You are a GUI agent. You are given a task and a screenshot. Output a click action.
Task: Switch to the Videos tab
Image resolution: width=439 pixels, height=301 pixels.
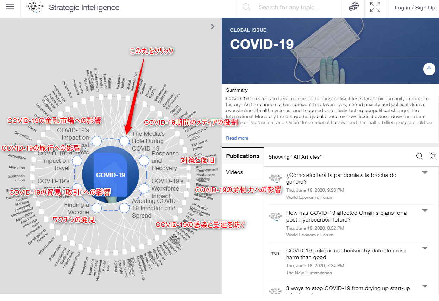[235, 172]
